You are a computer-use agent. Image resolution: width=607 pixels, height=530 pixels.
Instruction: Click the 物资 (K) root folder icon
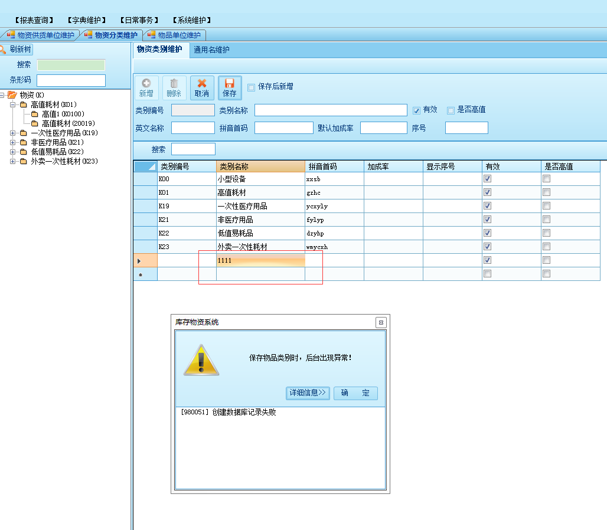pyautogui.click(x=12, y=95)
